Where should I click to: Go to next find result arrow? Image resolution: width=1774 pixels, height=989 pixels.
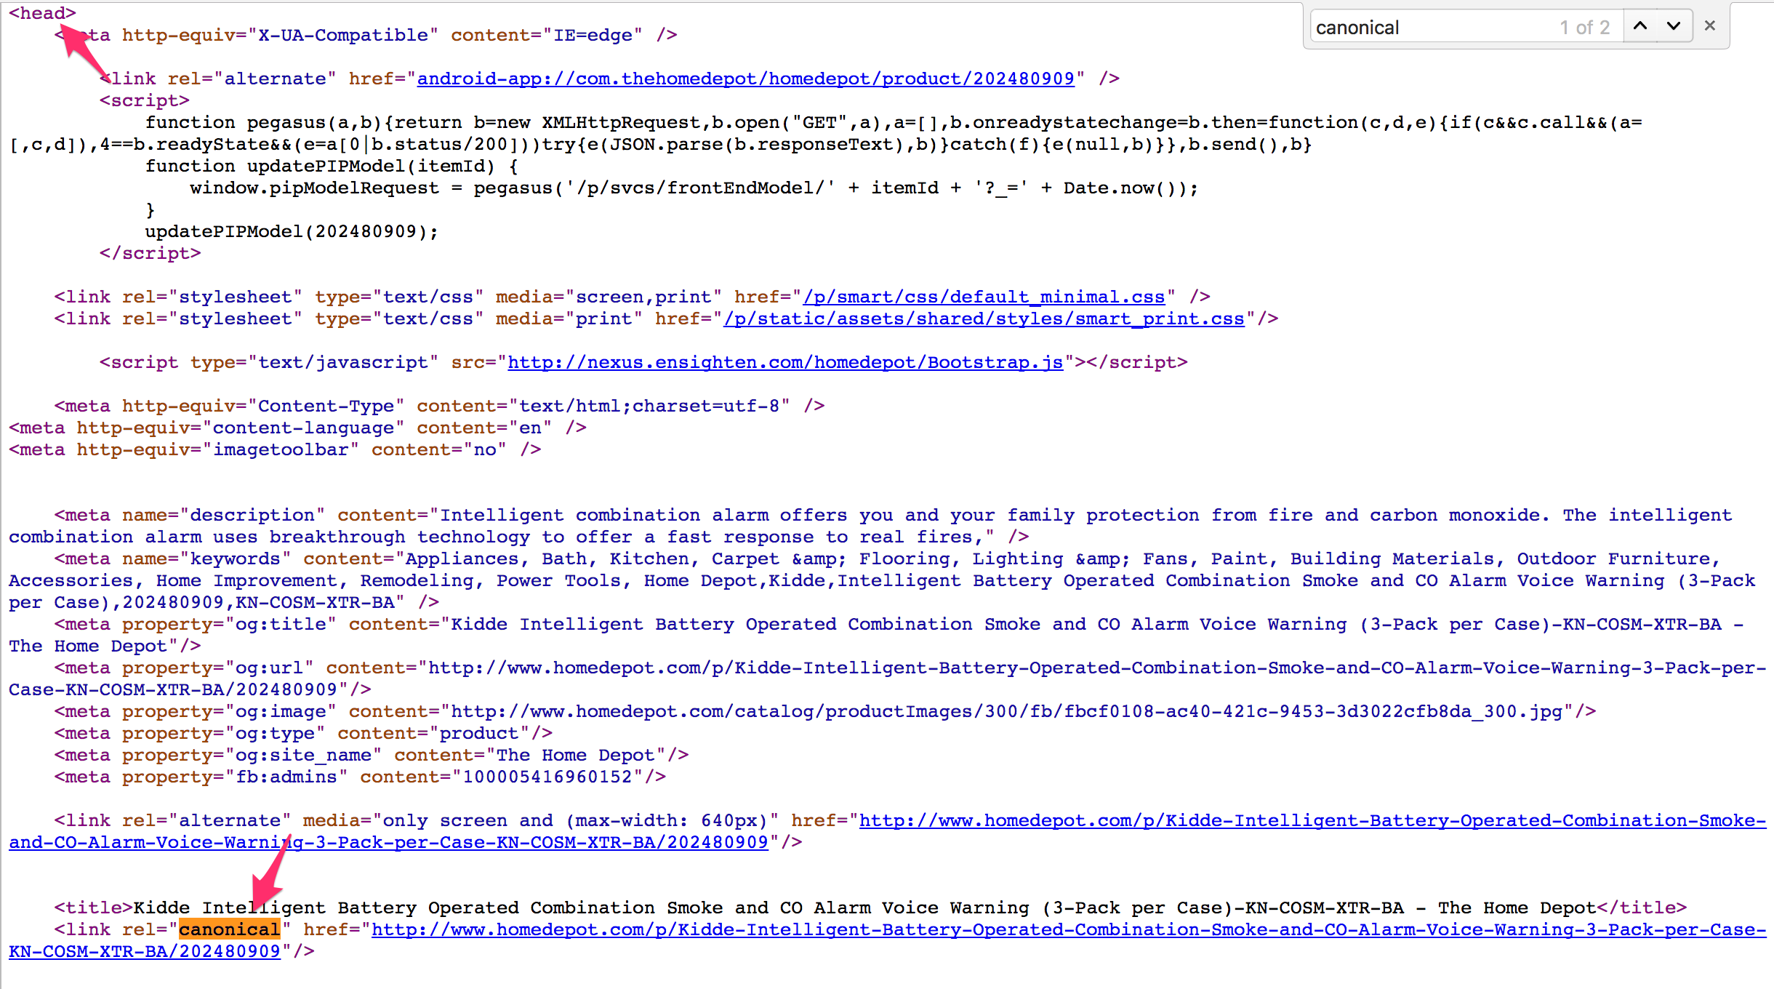(x=1674, y=27)
